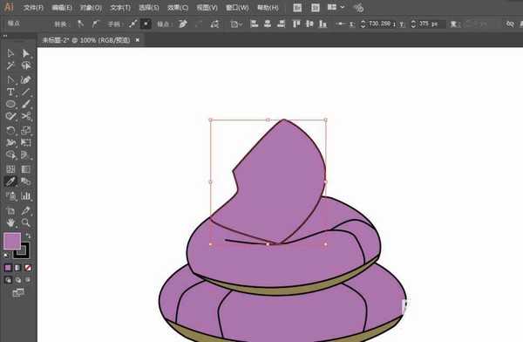Pick the Ellipse tool
523x342 pixels.
(10, 104)
